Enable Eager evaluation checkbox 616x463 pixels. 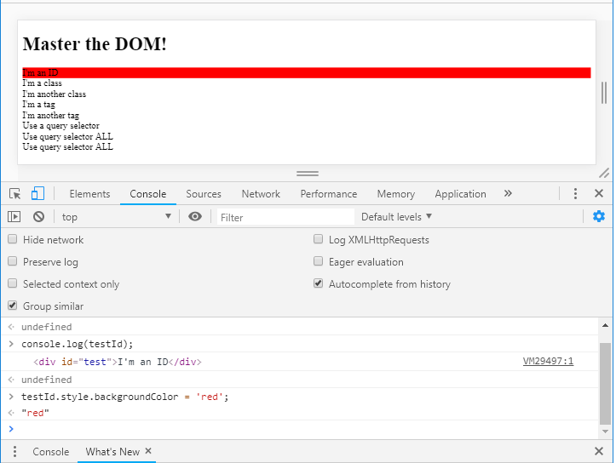point(318,261)
